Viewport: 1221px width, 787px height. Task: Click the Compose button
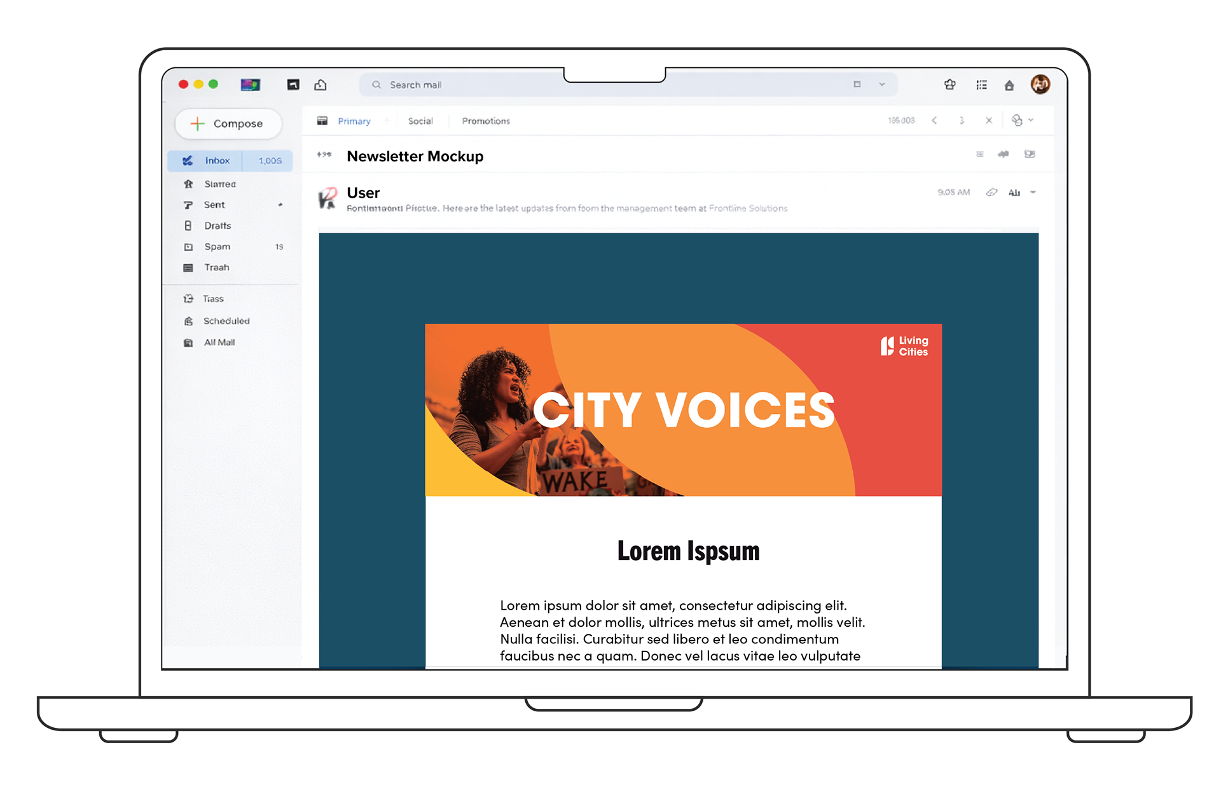(228, 123)
